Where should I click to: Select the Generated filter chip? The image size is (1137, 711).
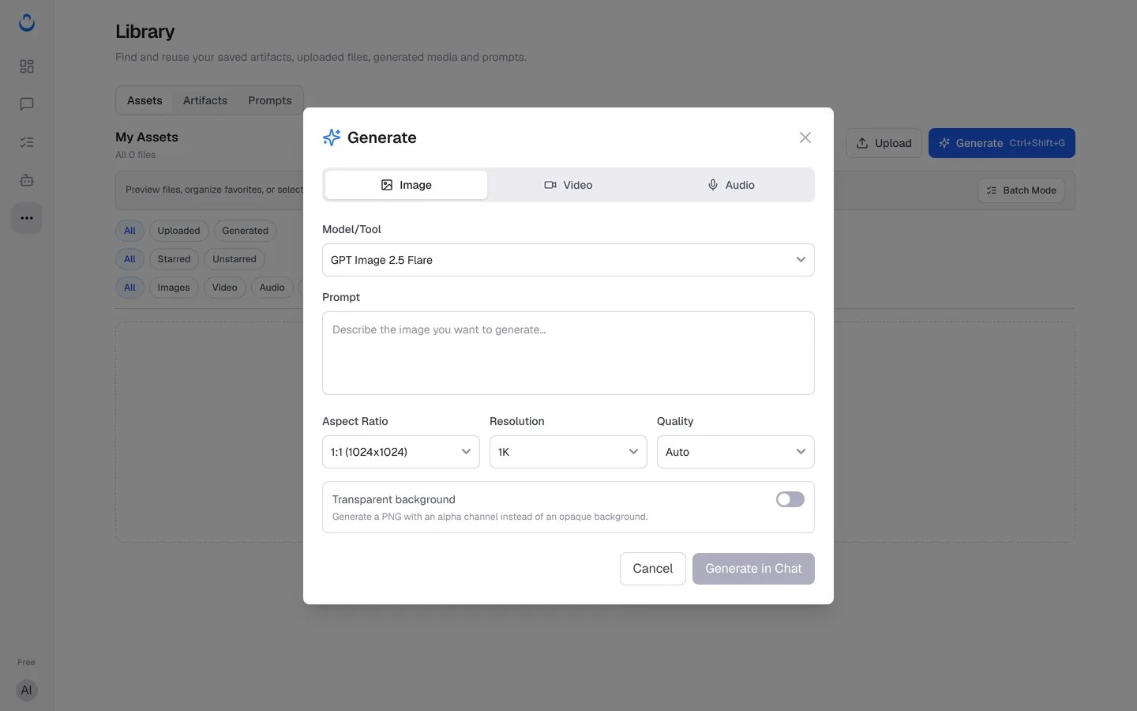point(245,231)
